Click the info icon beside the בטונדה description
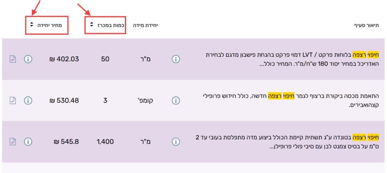This screenshot has height=173, width=387. (x=176, y=142)
